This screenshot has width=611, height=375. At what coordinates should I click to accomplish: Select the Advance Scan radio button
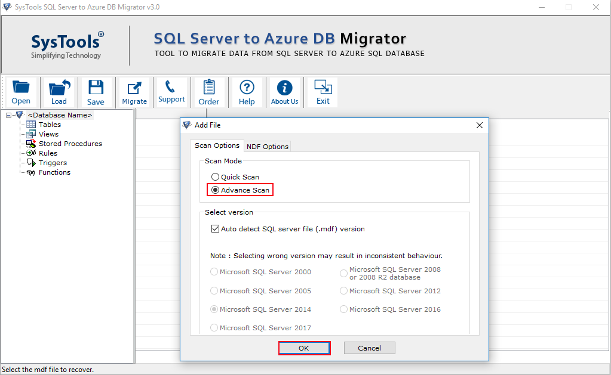click(x=215, y=190)
